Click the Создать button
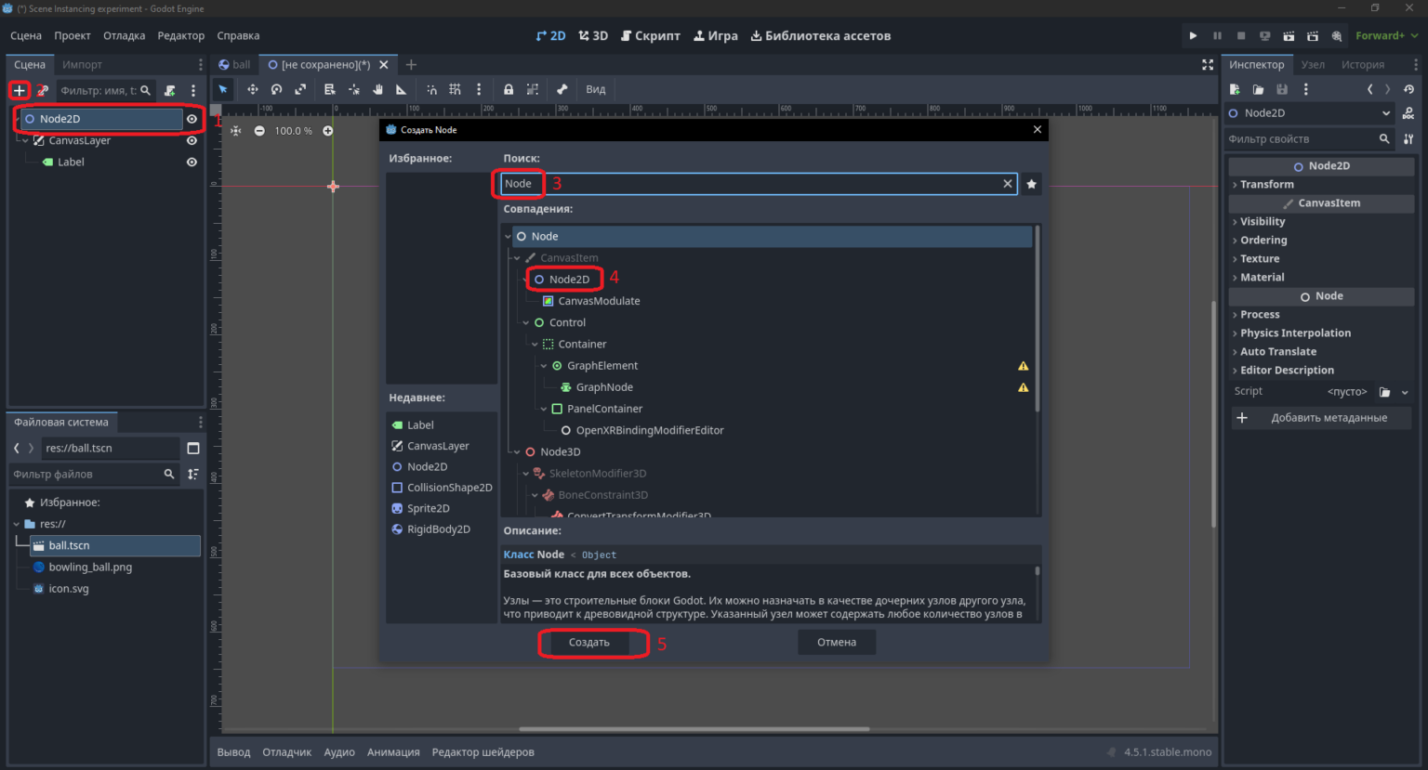1428x770 pixels. click(x=589, y=642)
